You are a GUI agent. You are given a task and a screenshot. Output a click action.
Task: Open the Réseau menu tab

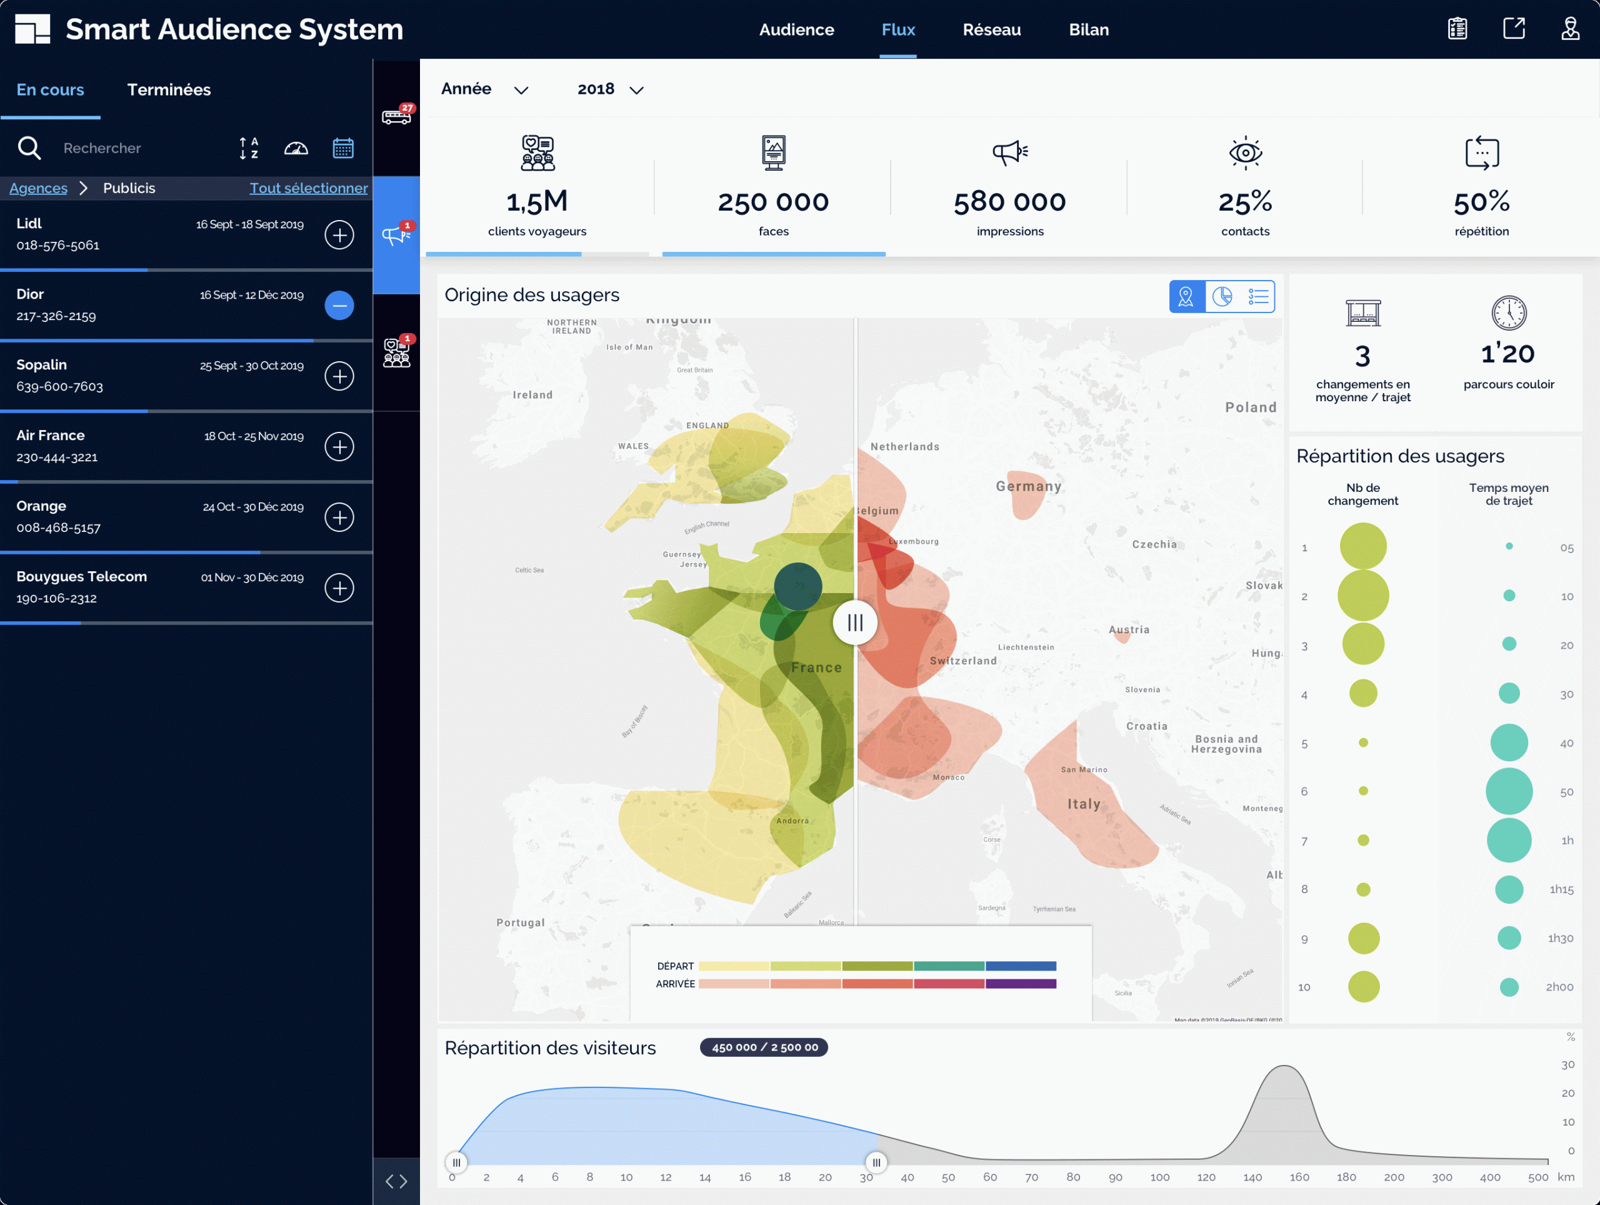coord(991,29)
